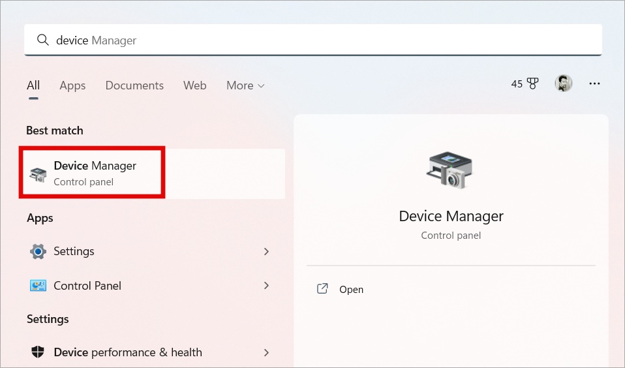This screenshot has height=368, width=625.
Task: Switch to the All tab
Action: pos(33,85)
